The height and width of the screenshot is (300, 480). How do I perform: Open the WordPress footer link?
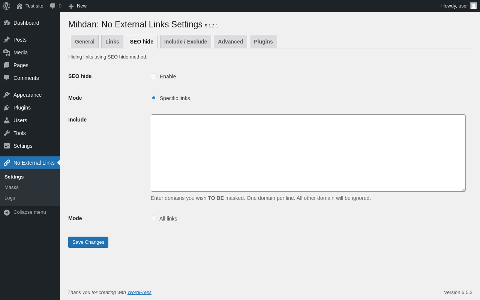139,292
